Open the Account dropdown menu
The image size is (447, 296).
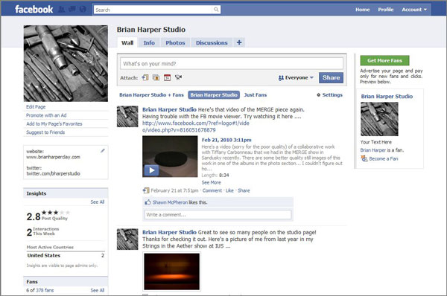(414, 10)
